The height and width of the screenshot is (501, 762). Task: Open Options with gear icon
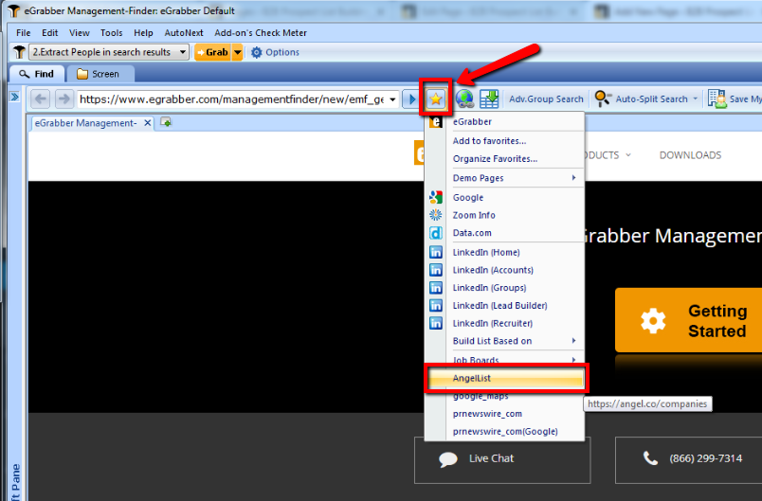click(275, 52)
